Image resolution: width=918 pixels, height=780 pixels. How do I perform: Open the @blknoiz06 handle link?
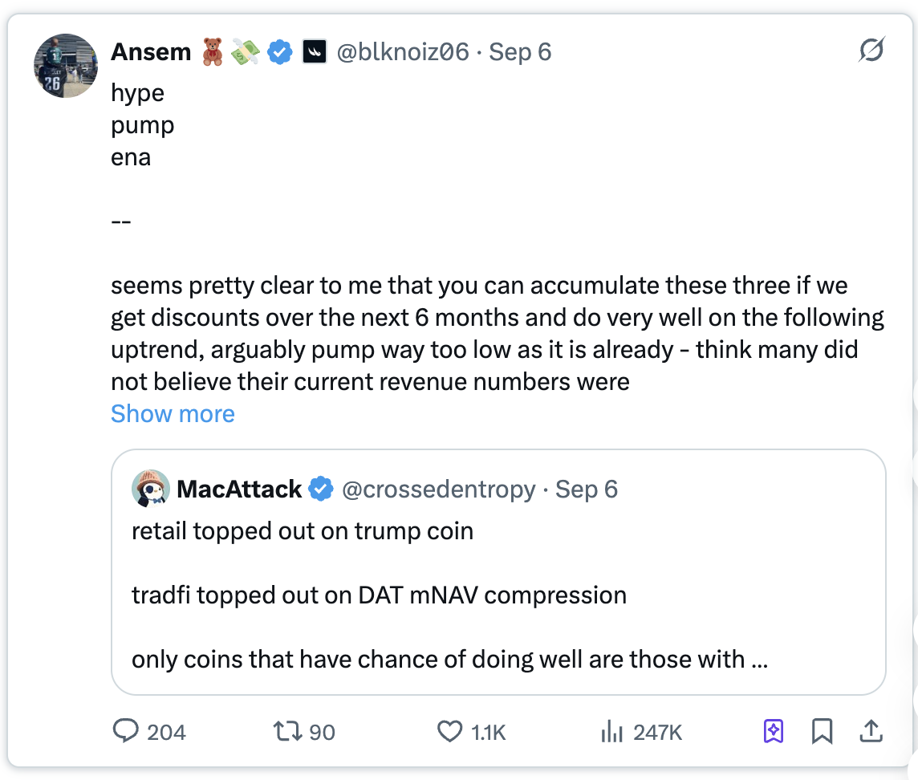403,52
